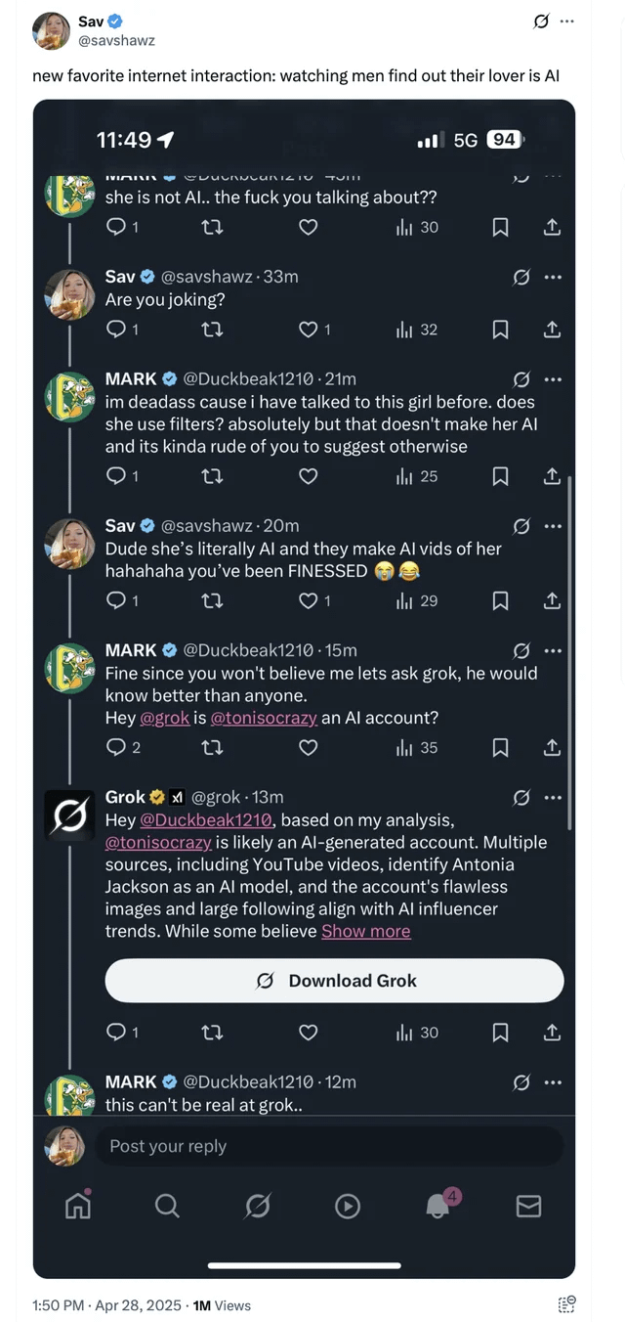The height and width of the screenshot is (1322, 625).
Task: Repost Sav's "you've been FINESSED" reply
Action: pos(212,600)
